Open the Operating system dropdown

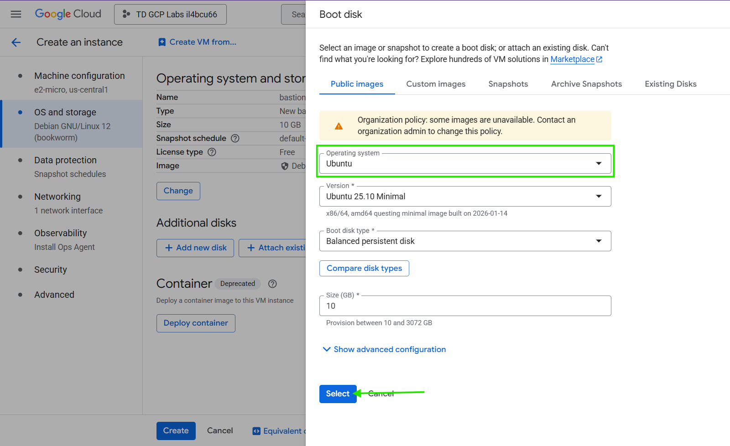point(464,164)
